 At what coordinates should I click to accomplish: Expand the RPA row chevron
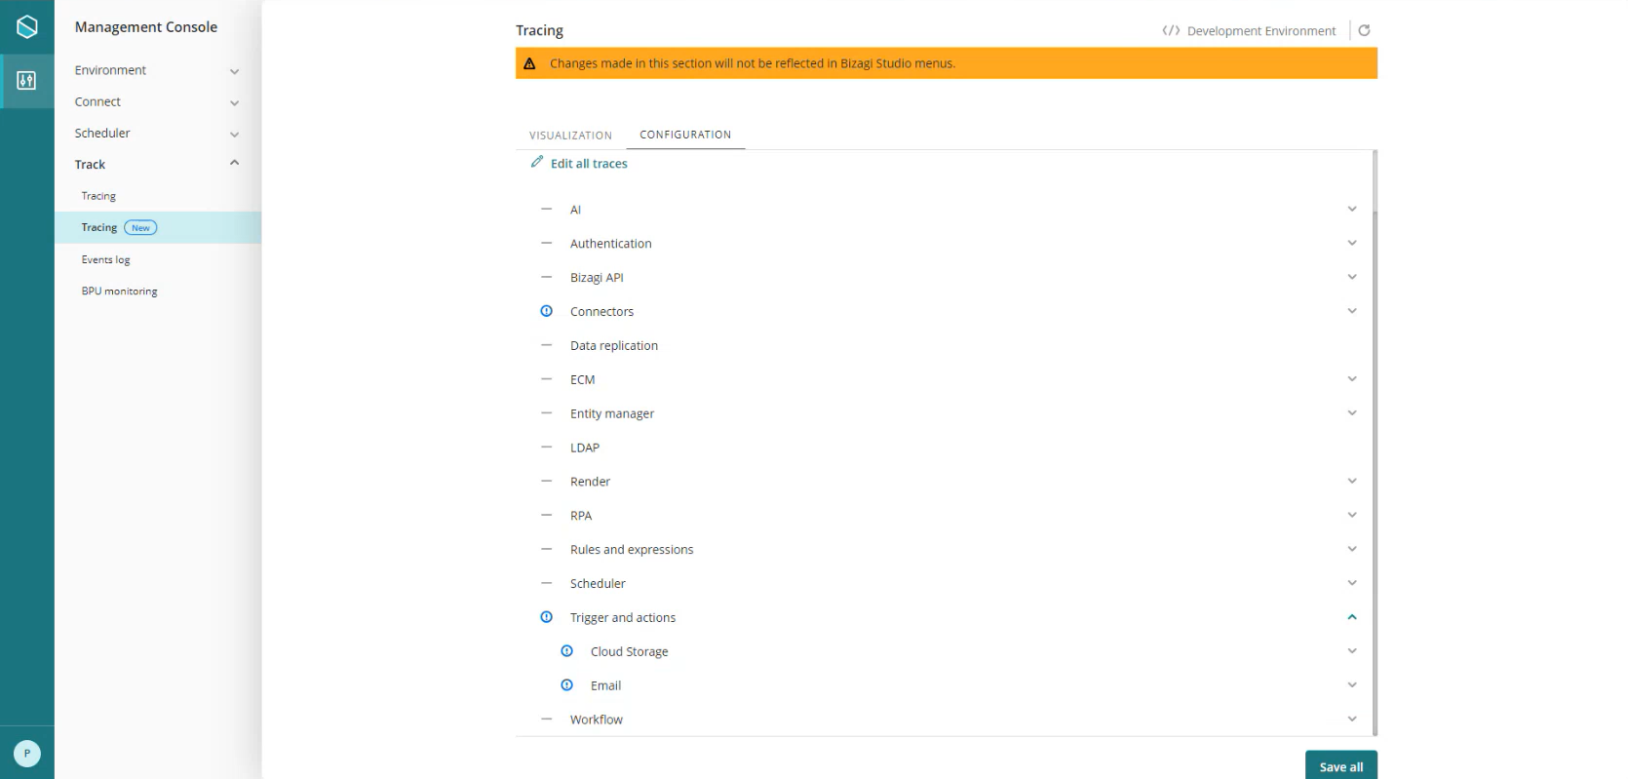tap(1352, 515)
